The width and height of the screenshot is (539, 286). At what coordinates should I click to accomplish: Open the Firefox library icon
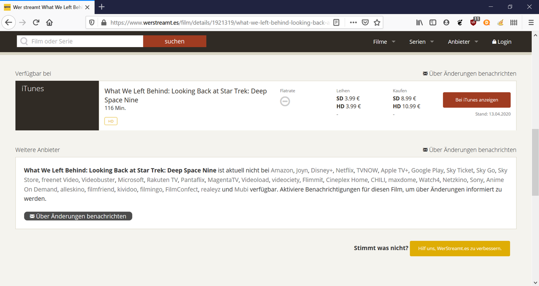pos(420,22)
